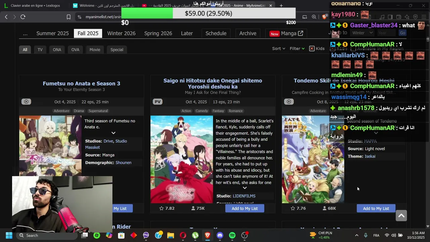The image size is (430, 242).
Task: Click the scroll-to-top arrow button
Action: (401, 216)
